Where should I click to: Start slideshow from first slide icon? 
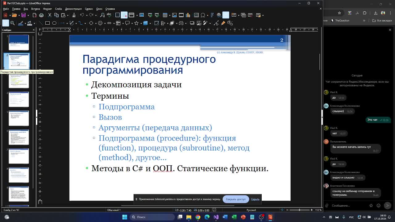(150, 15)
